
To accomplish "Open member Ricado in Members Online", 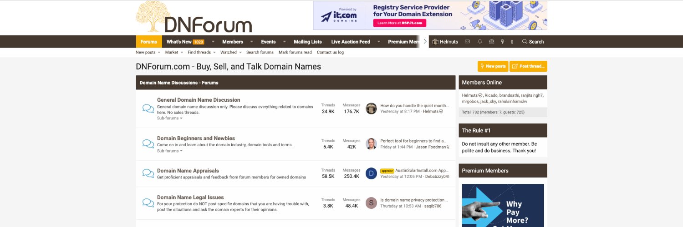I will pyautogui.click(x=491, y=95).
